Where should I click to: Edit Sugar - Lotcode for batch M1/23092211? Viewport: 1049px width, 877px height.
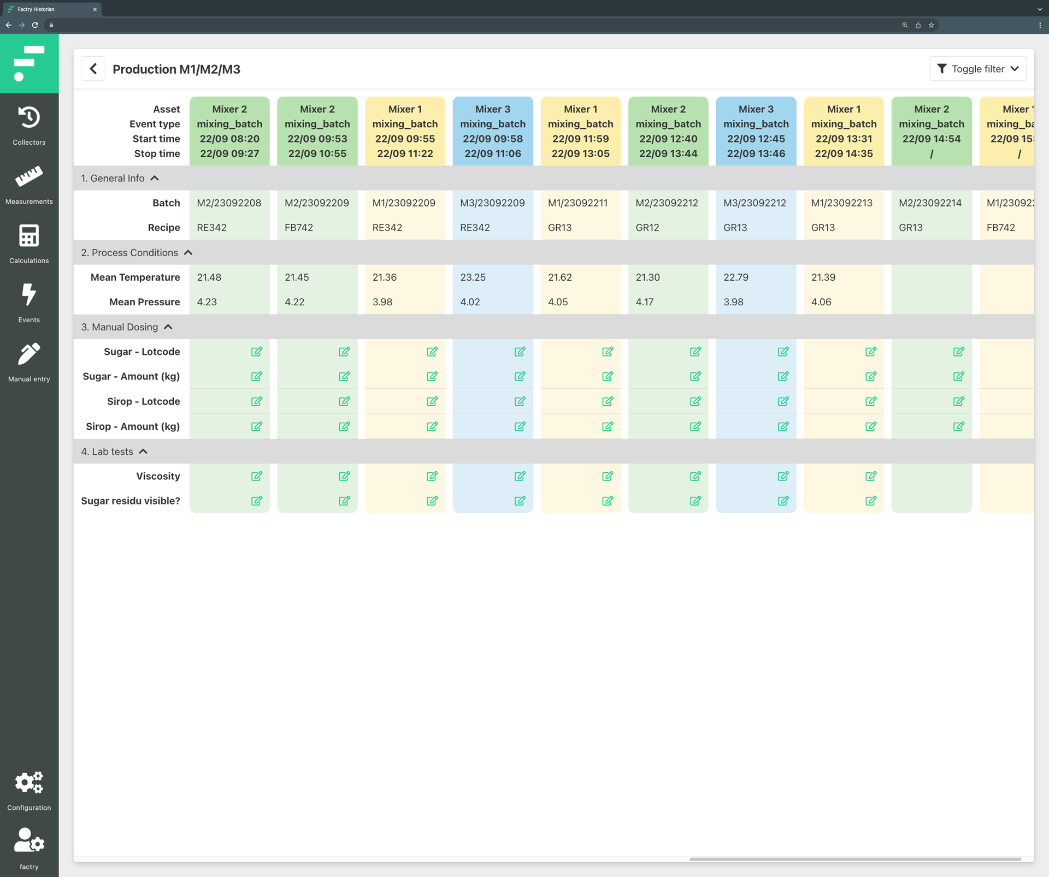coord(608,351)
